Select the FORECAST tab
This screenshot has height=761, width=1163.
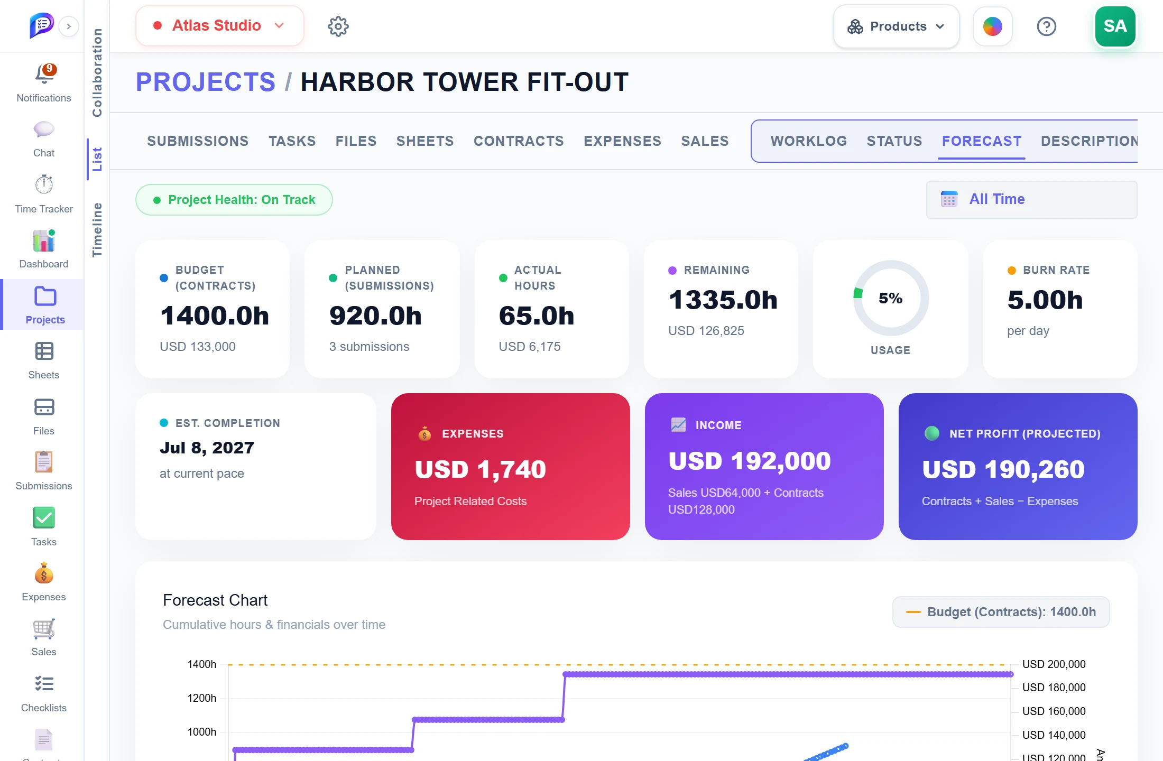pos(982,141)
